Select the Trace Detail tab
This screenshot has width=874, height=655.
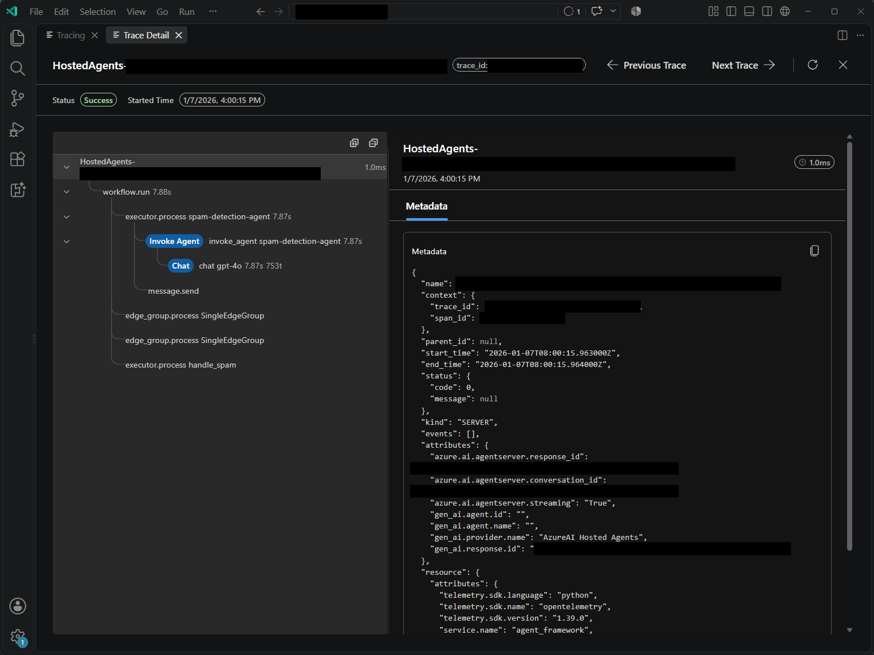point(146,35)
